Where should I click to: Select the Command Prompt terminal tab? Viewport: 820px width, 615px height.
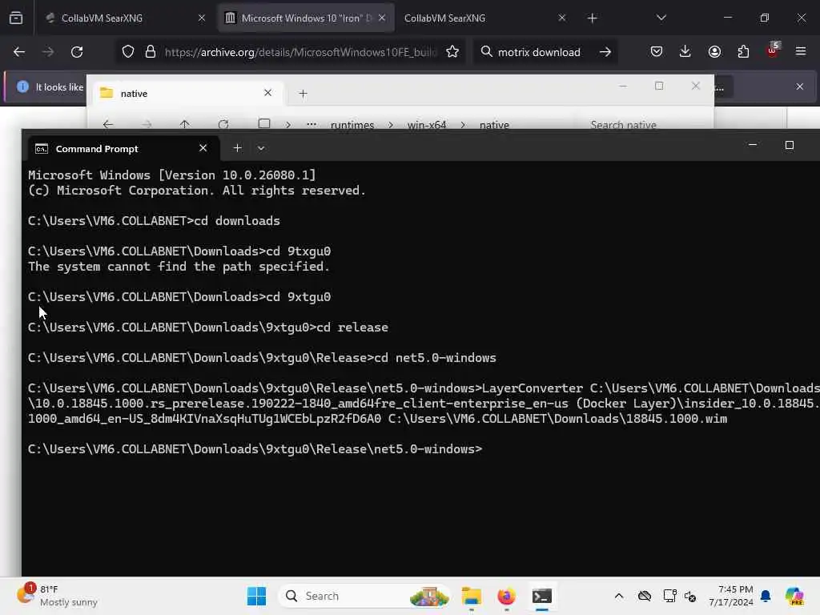click(122, 148)
